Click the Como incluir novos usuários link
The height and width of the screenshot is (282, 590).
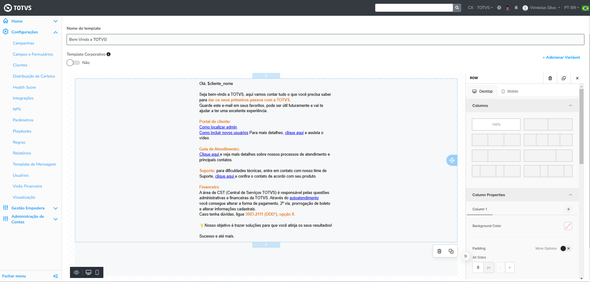pos(224,133)
